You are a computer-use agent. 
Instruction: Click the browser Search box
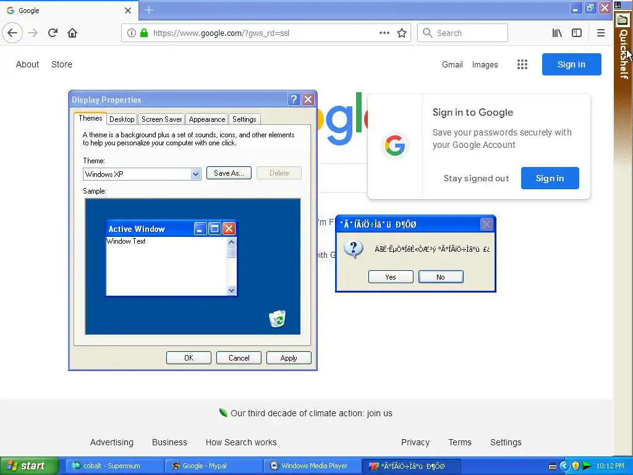coord(462,33)
